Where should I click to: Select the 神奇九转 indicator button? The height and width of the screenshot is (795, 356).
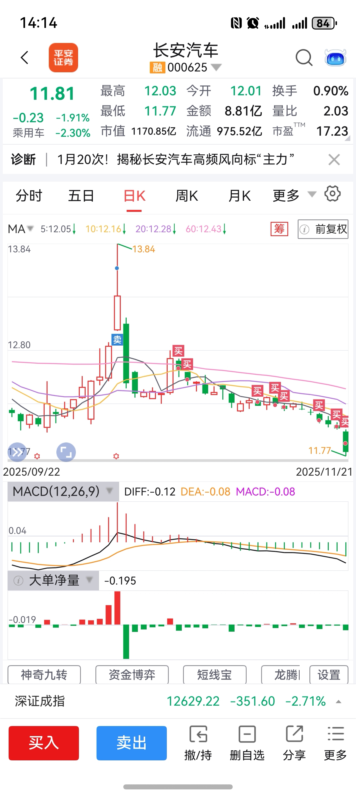pyautogui.click(x=44, y=675)
